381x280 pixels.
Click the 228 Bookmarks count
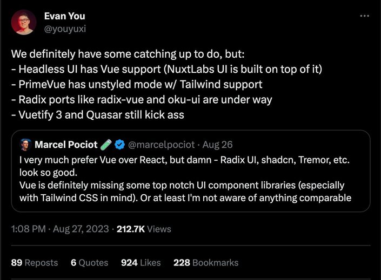(x=206, y=263)
